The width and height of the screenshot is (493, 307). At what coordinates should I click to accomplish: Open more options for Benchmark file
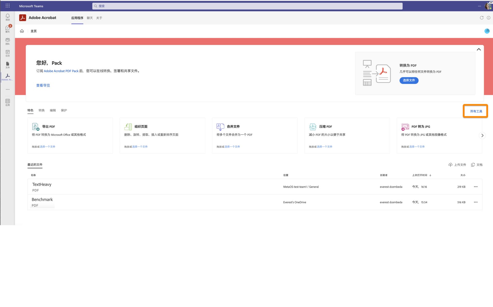coord(476,202)
